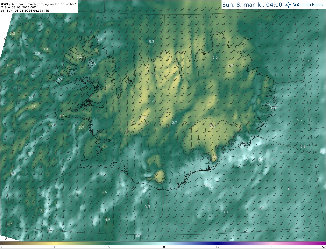Click the '5.8' value on the map
Screen dimensions: 326x249
click(303, 147)
